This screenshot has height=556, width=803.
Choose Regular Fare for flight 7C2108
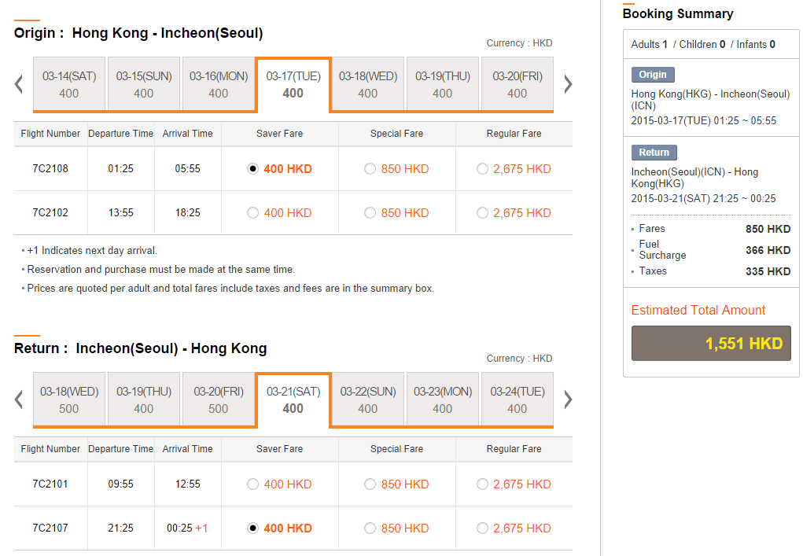(482, 169)
